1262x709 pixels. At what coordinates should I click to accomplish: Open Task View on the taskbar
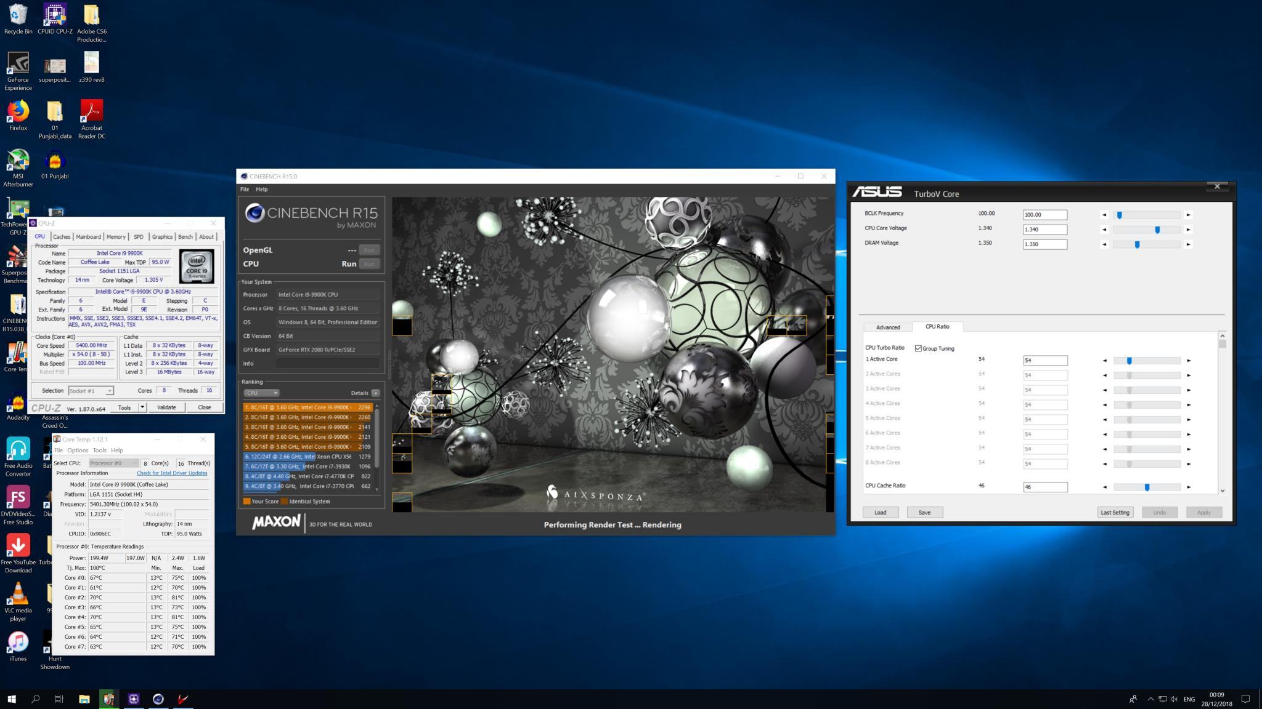(x=59, y=699)
